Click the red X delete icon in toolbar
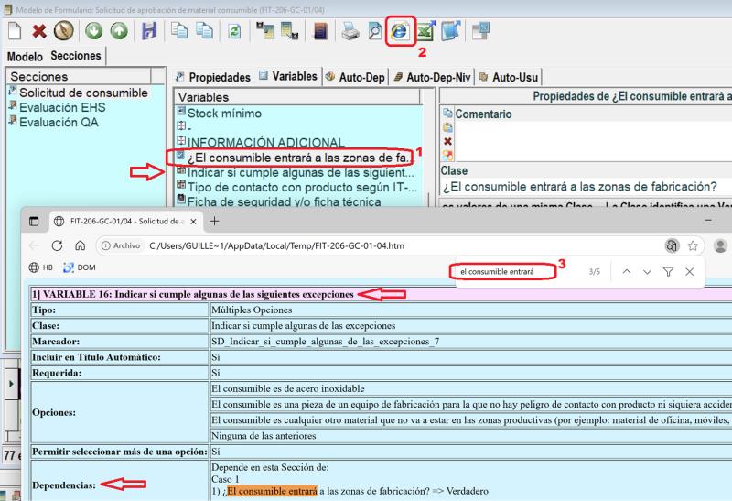The image size is (732, 501). click(x=39, y=32)
